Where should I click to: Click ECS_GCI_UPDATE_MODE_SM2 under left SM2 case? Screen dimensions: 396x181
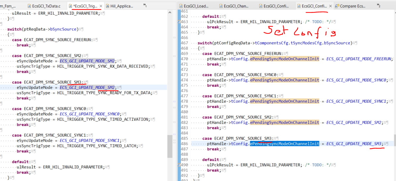pyautogui.click(x=88, y=61)
